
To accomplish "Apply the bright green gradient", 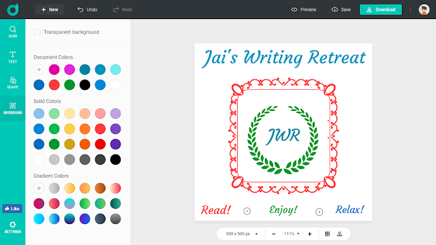I will [84, 203].
